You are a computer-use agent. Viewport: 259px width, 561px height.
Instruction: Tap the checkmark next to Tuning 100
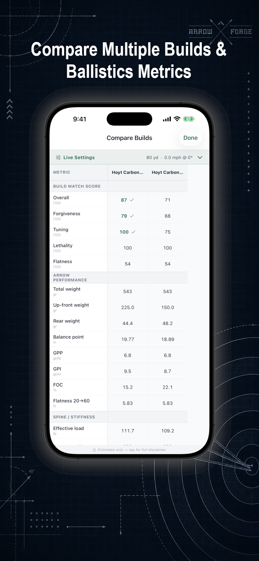pos(133,232)
